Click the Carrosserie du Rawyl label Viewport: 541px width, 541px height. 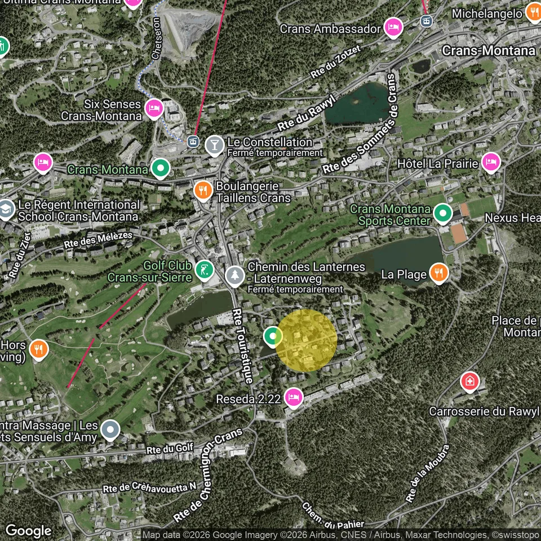click(484, 411)
